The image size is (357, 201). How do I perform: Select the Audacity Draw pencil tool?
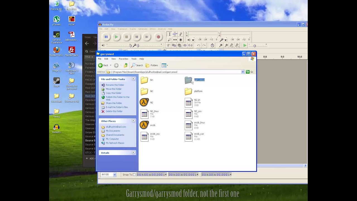click(180, 34)
